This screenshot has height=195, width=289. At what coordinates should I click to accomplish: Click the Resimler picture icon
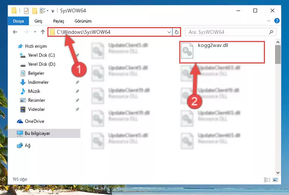tap(23, 100)
